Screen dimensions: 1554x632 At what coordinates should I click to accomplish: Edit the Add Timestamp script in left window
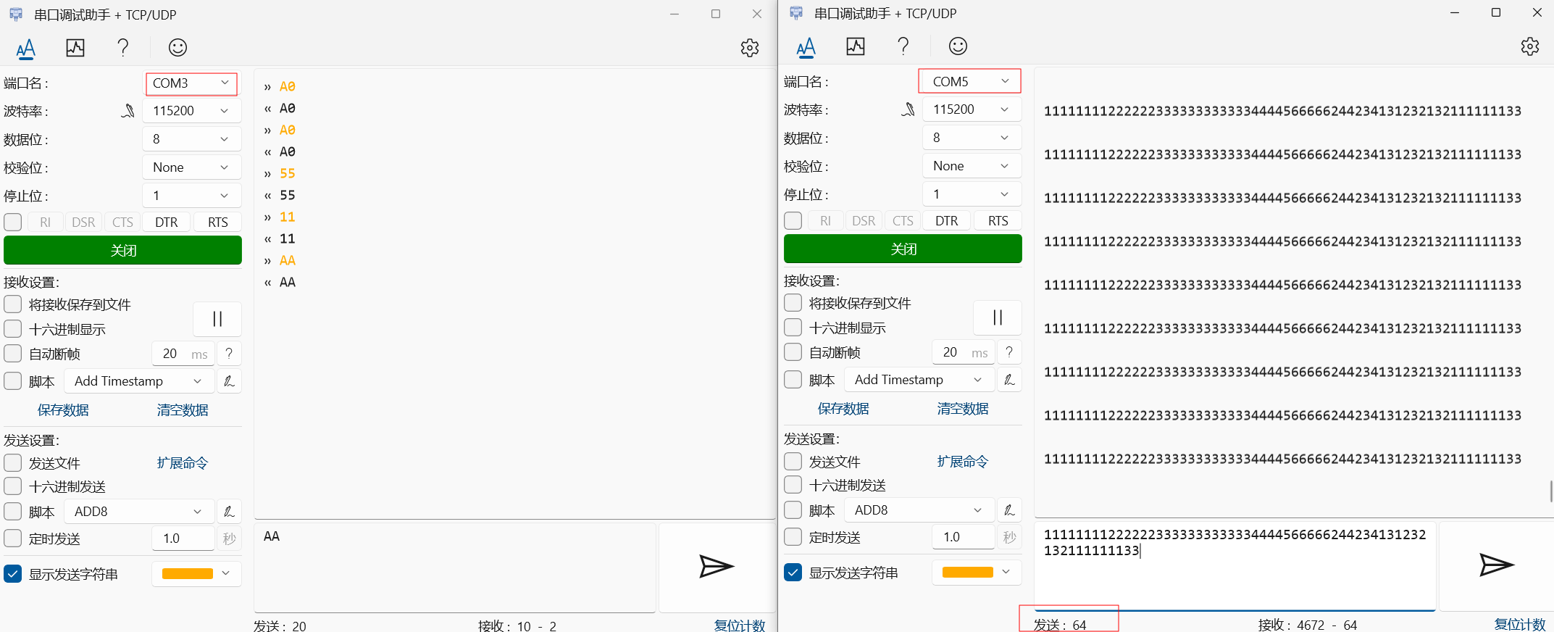pyautogui.click(x=229, y=381)
